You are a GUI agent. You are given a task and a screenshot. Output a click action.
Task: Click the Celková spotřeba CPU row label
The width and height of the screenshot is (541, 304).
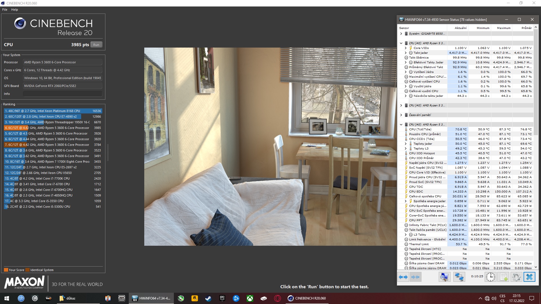(425, 196)
